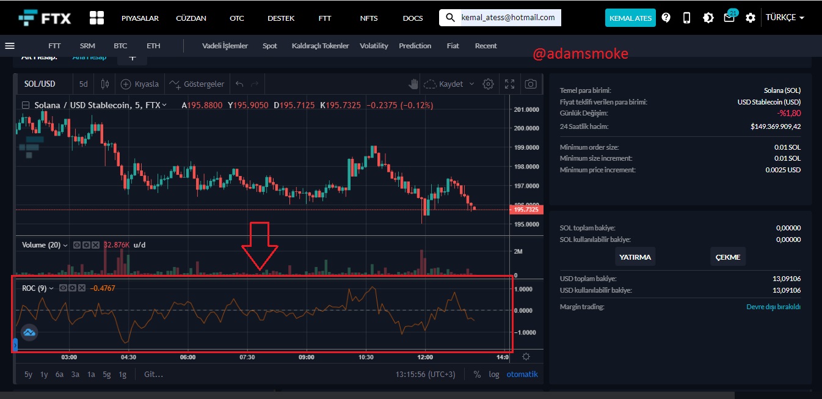Open the FTX logo homepage

click(x=45, y=18)
